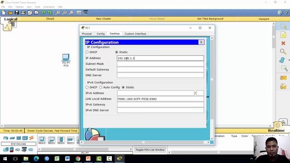Open the Extensions menu

coord(49,7)
